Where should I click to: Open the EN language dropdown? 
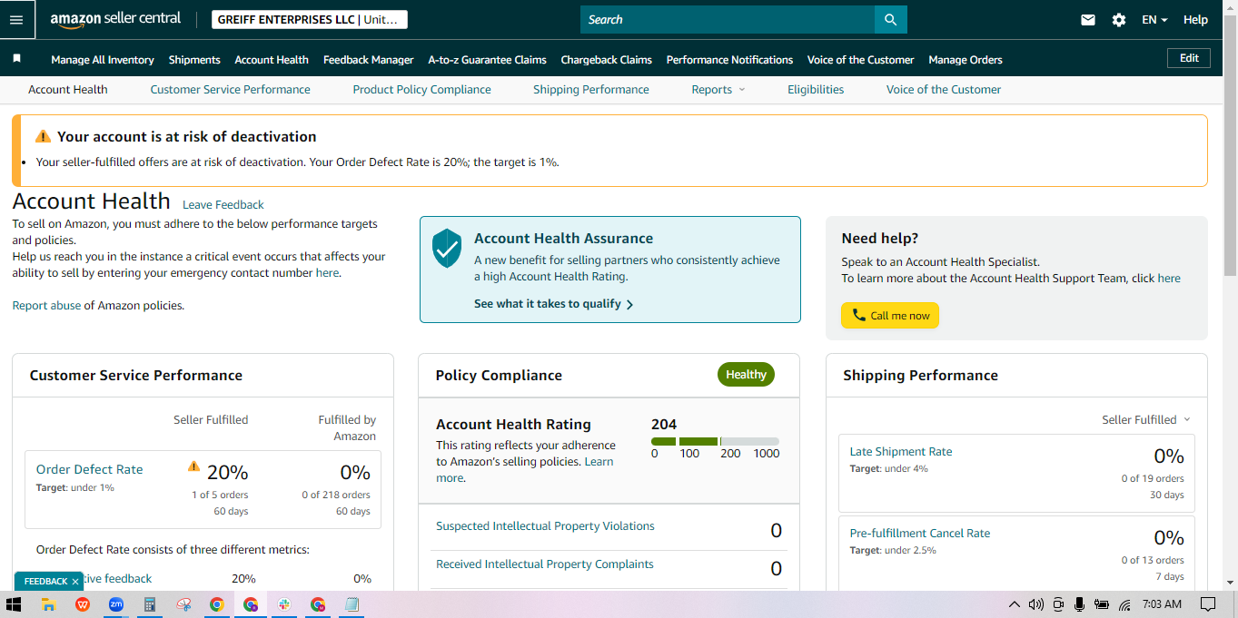[1154, 20]
